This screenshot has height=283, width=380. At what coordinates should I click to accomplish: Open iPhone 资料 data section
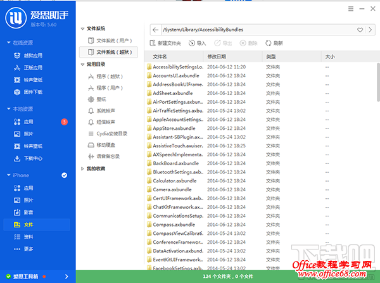[x=23, y=237]
